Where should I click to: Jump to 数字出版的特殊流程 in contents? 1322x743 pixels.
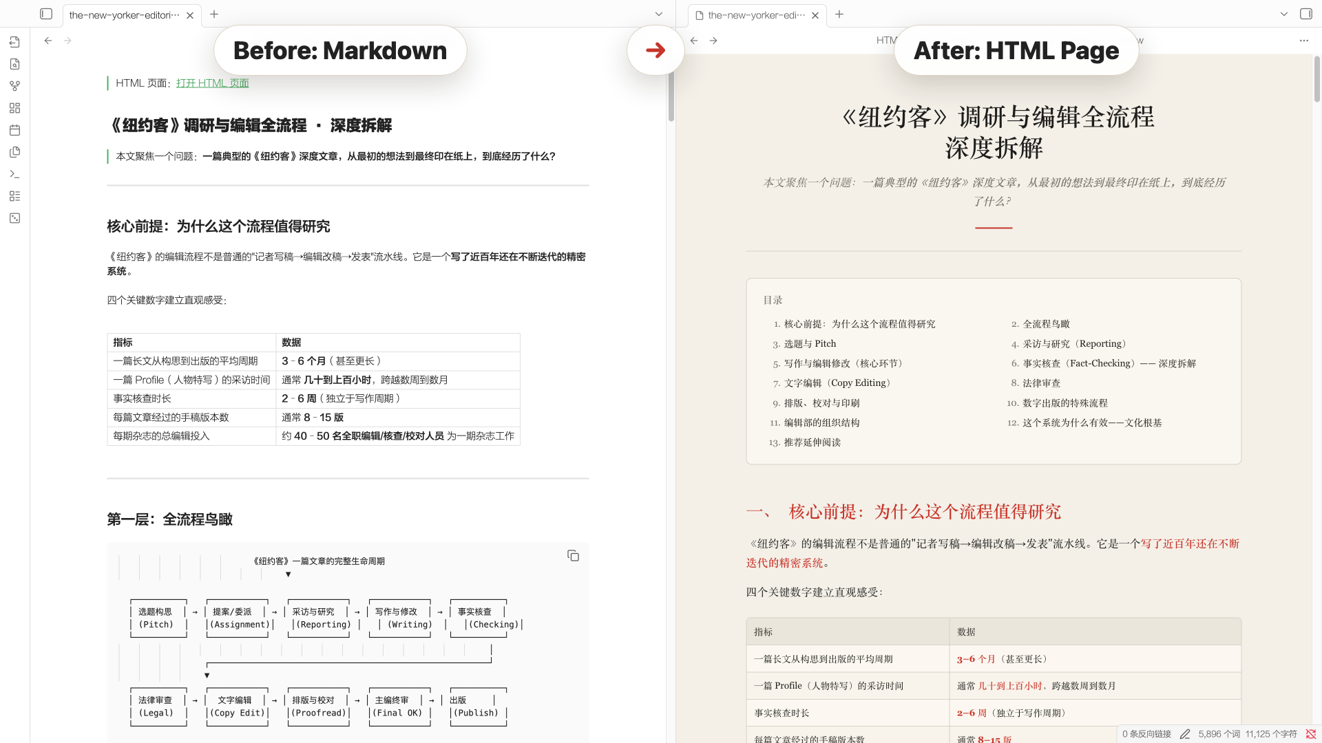coord(1065,403)
